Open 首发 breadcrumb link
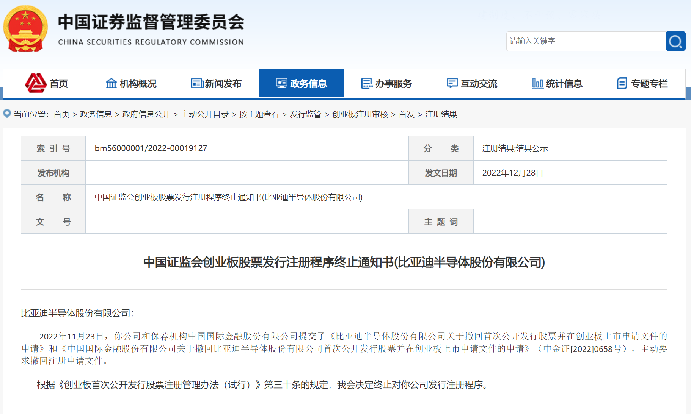 (x=407, y=114)
